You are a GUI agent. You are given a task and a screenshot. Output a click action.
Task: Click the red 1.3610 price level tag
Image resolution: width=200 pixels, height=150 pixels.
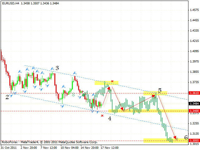click(x=194, y=93)
